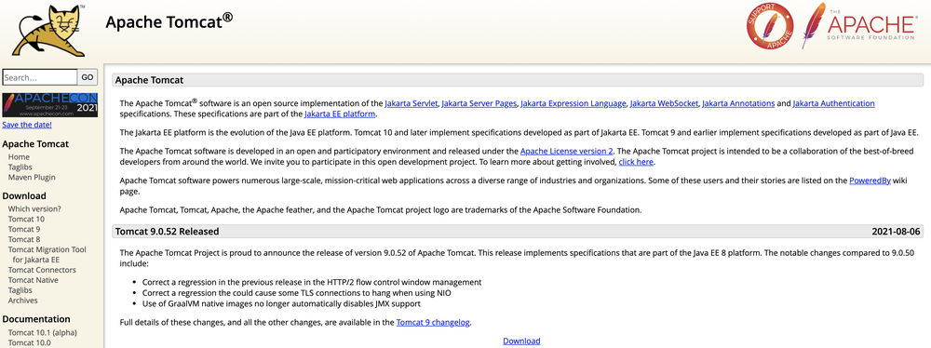This screenshot has width=931, height=348.
Task: Click the Apache Software Foundation feather logo
Action: 858,25
